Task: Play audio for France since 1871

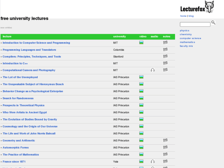Action: click(x=153, y=162)
